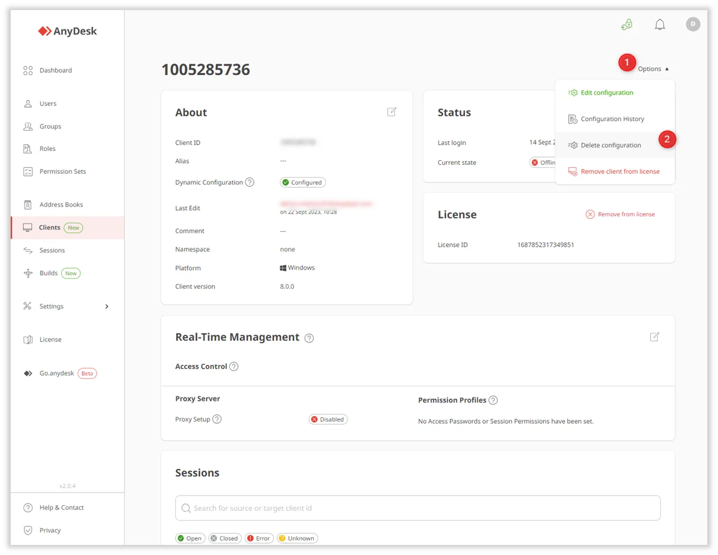
Task: Show help for Dynamic Configuration
Action: pyautogui.click(x=250, y=182)
